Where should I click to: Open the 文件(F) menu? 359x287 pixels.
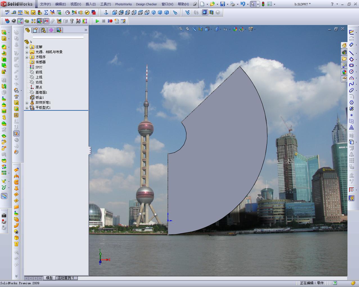tap(45, 4)
